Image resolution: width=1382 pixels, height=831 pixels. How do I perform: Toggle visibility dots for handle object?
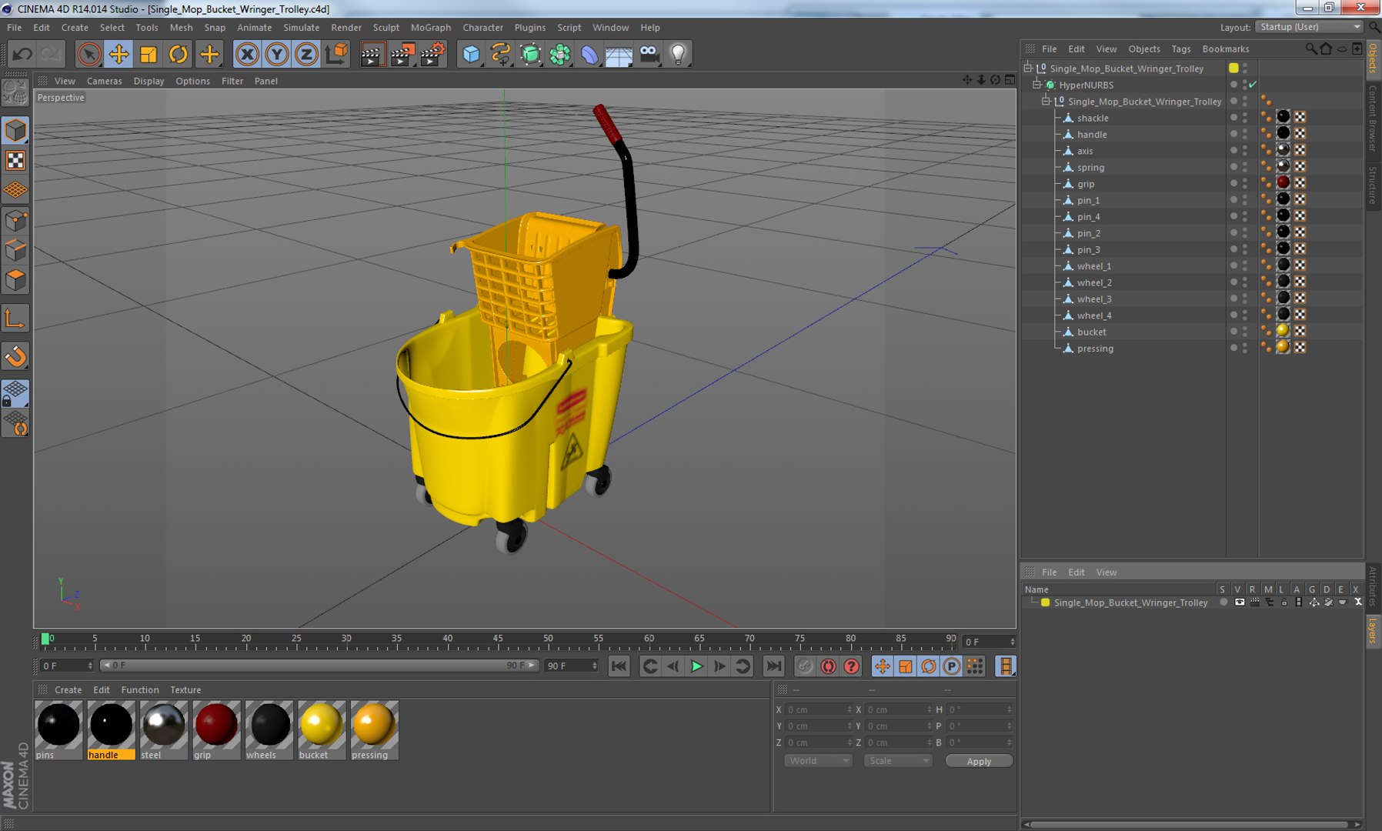click(x=1244, y=134)
